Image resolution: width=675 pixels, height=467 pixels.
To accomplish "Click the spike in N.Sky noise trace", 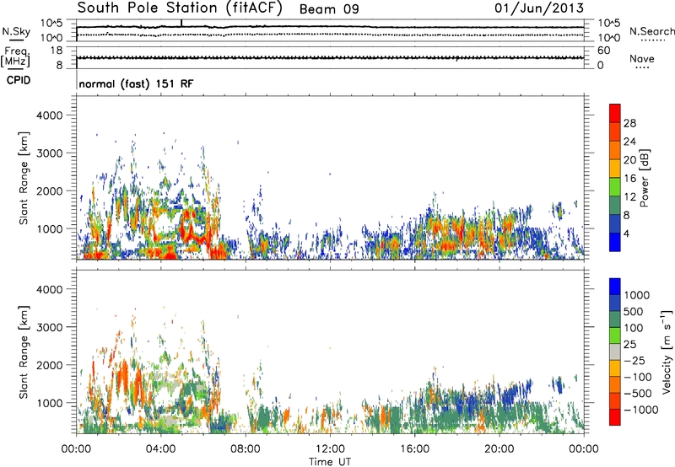I will pos(181,23).
